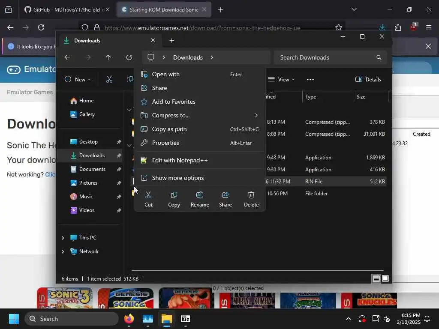Select the Share icon in context menu bottom row
Viewport: 439px width, 329px height.
click(226, 199)
